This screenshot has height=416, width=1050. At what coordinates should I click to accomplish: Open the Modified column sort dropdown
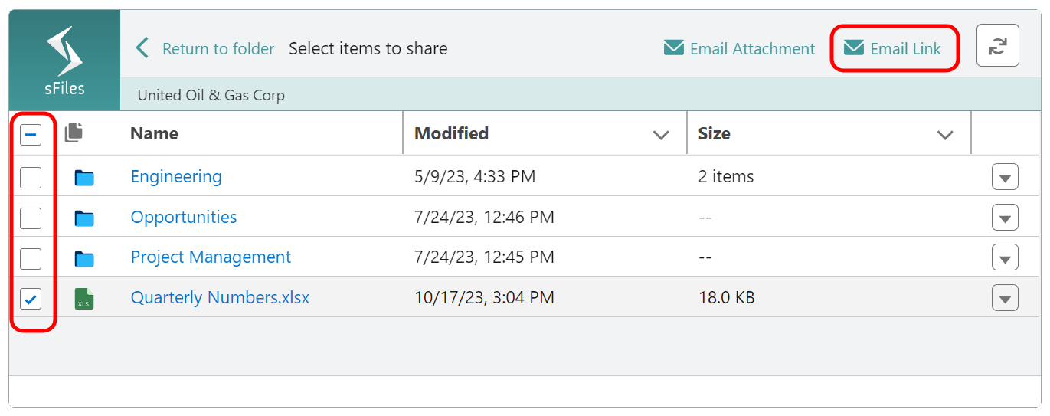pos(660,135)
